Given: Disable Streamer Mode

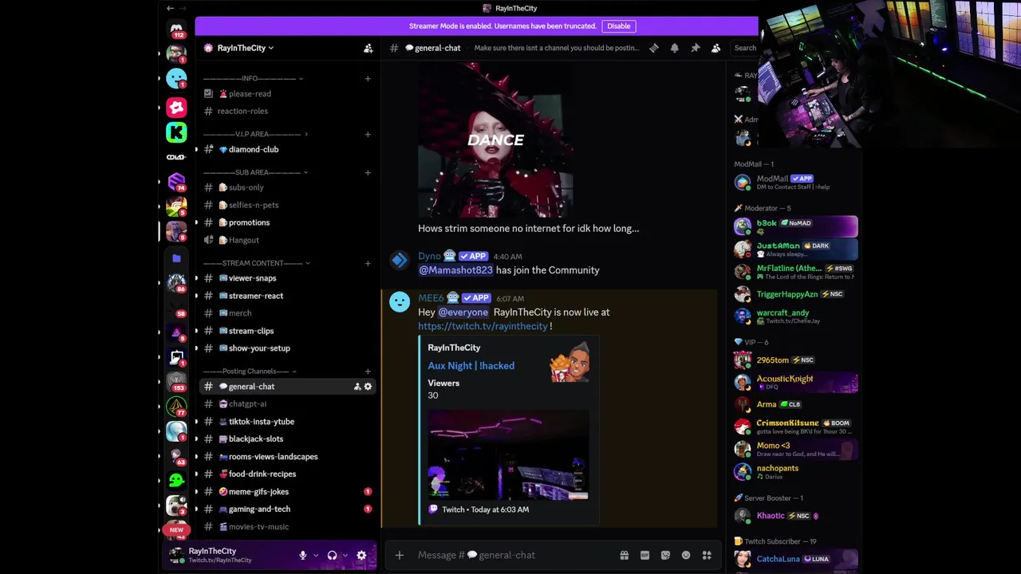Looking at the screenshot, I should coord(618,26).
